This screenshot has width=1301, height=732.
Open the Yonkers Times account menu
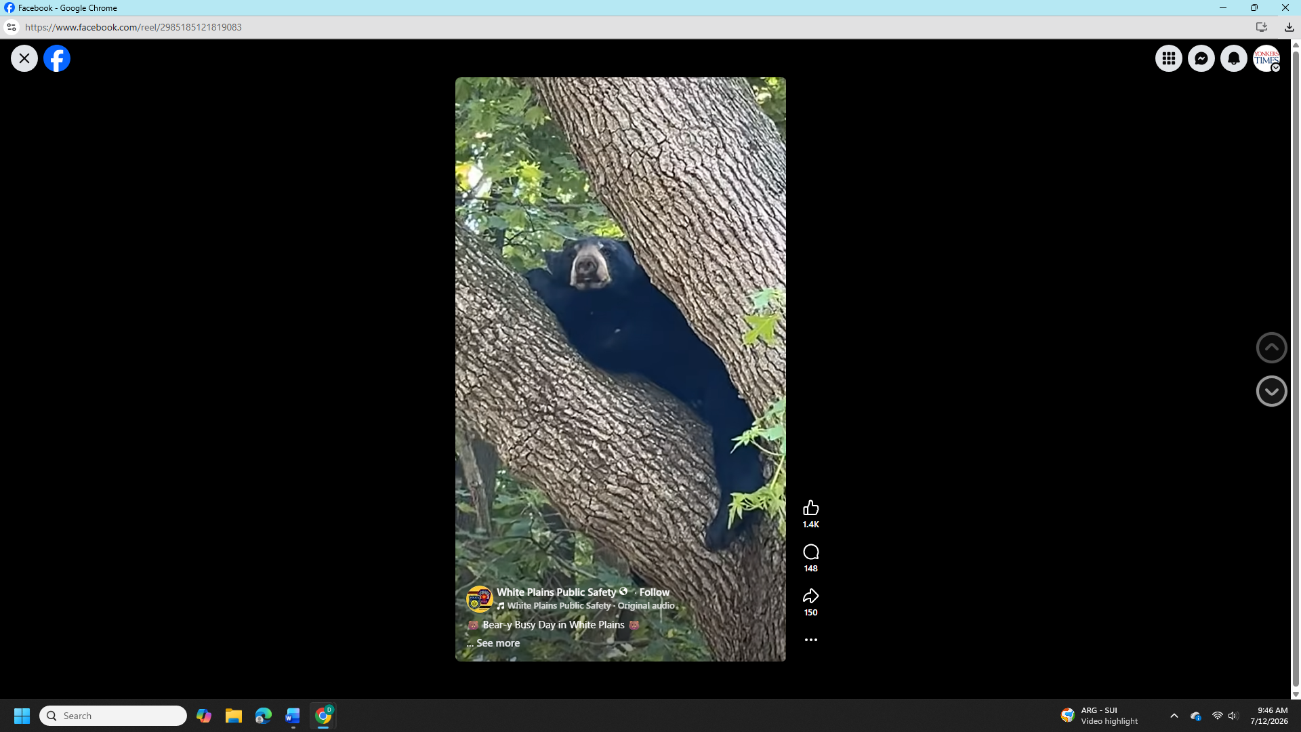[x=1266, y=58]
